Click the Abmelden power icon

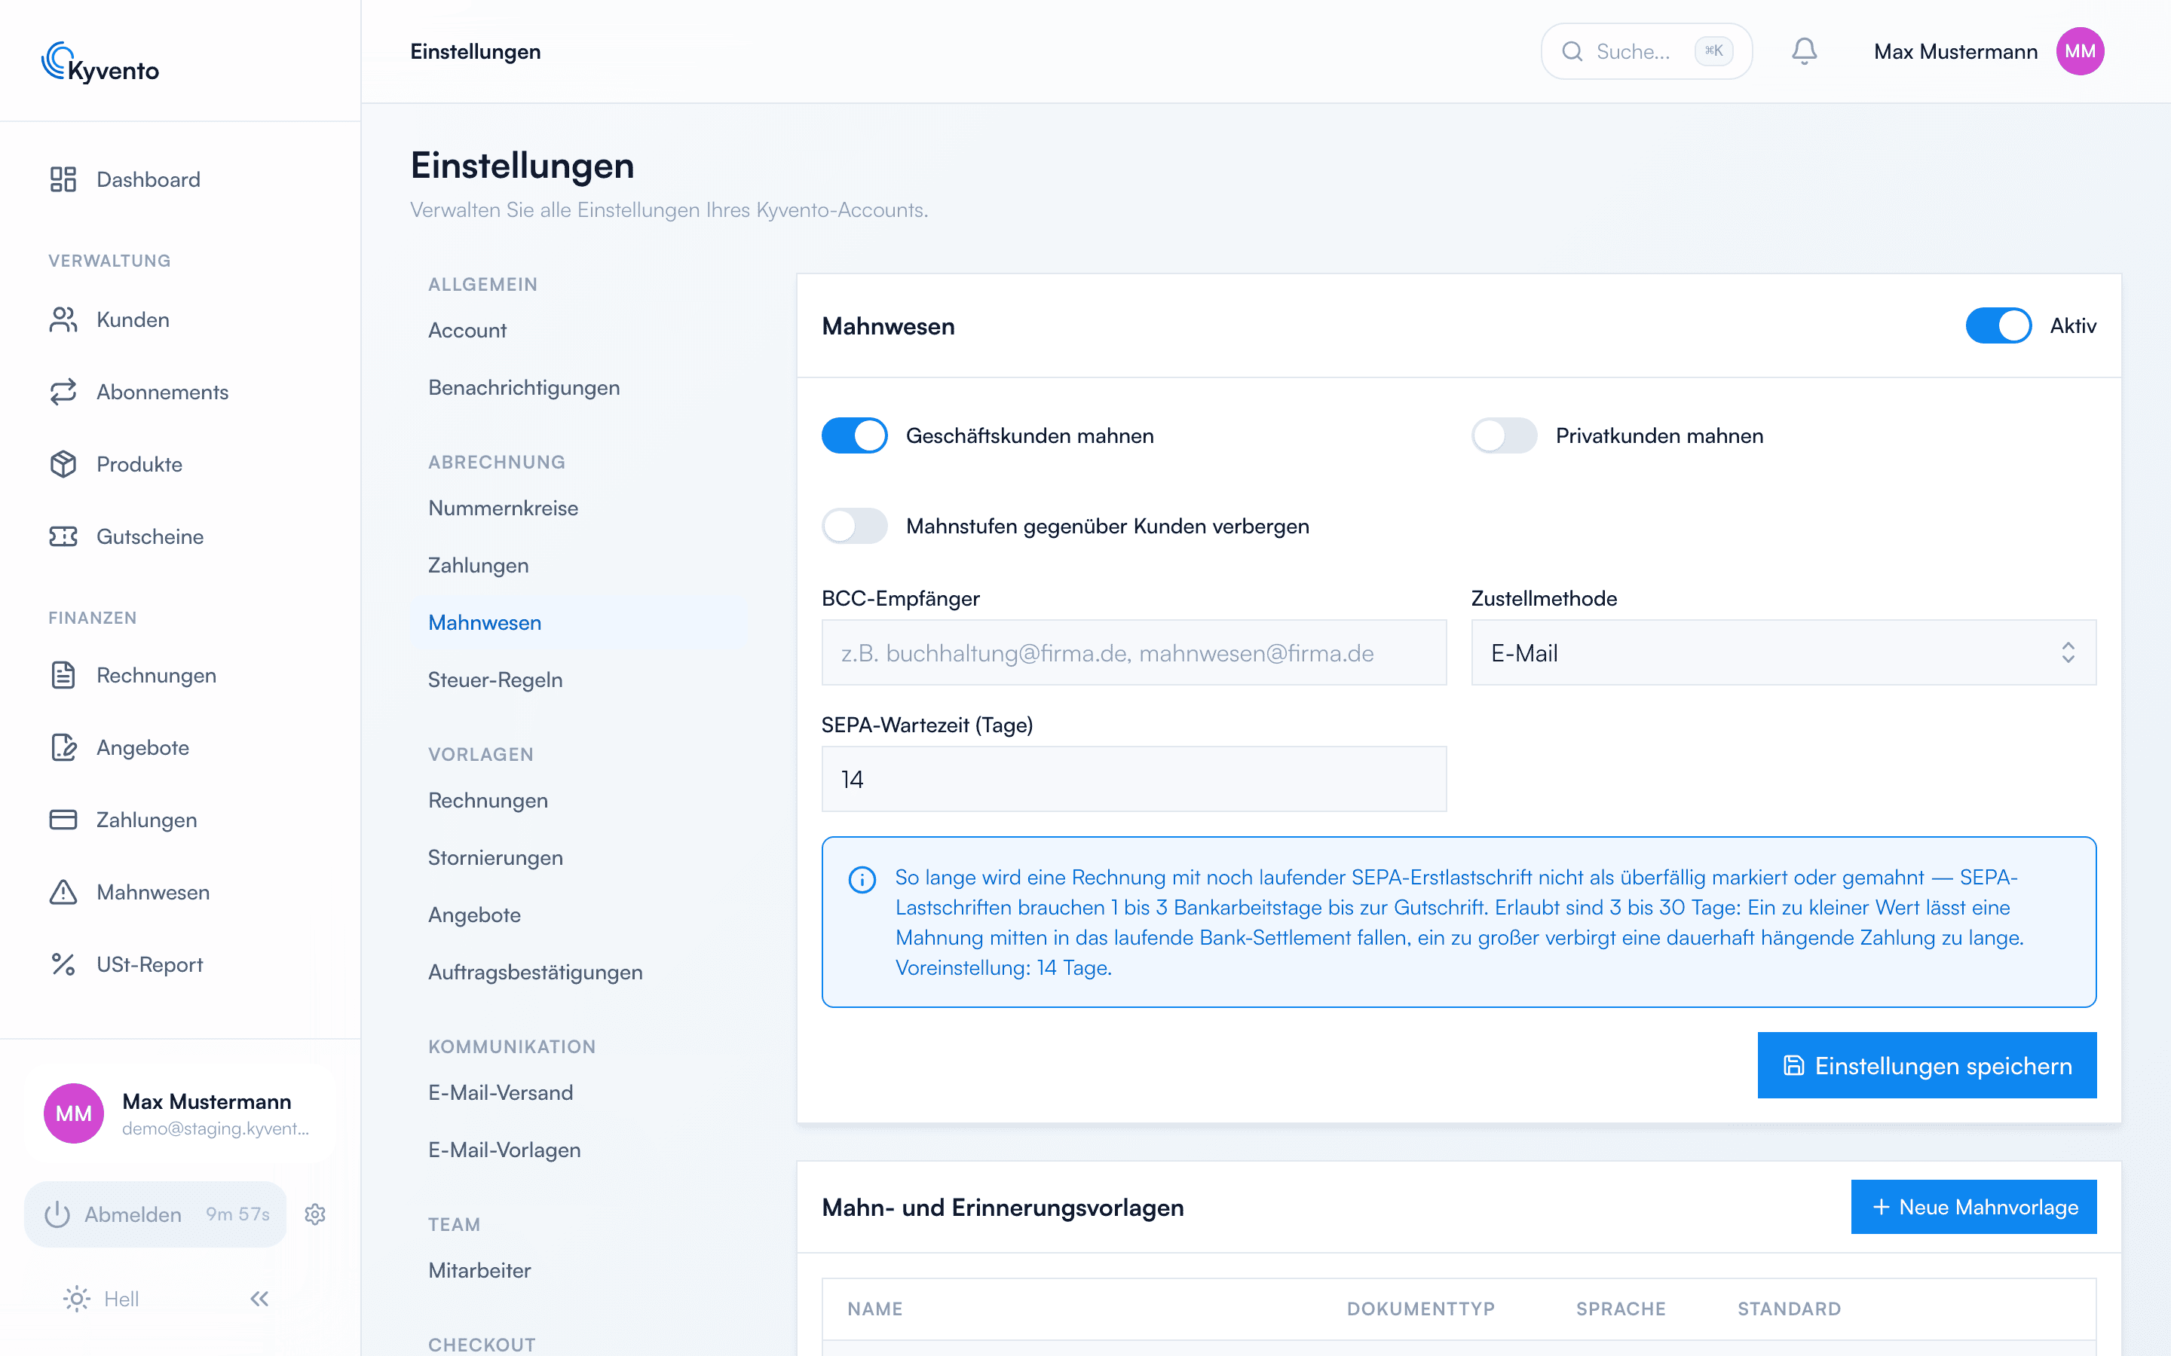(x=57, y=1214)
